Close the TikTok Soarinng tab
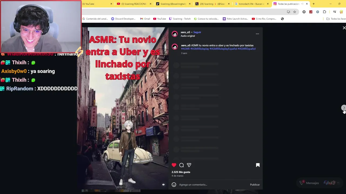Screen dimensions: 346x194 click(x=189, y=4)
